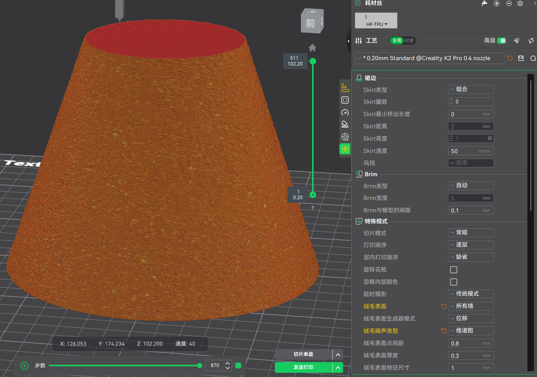The height and width of the screenshot is (377, 537).
Task: Open filament settings gear icon
Action: tap(520, 3)
